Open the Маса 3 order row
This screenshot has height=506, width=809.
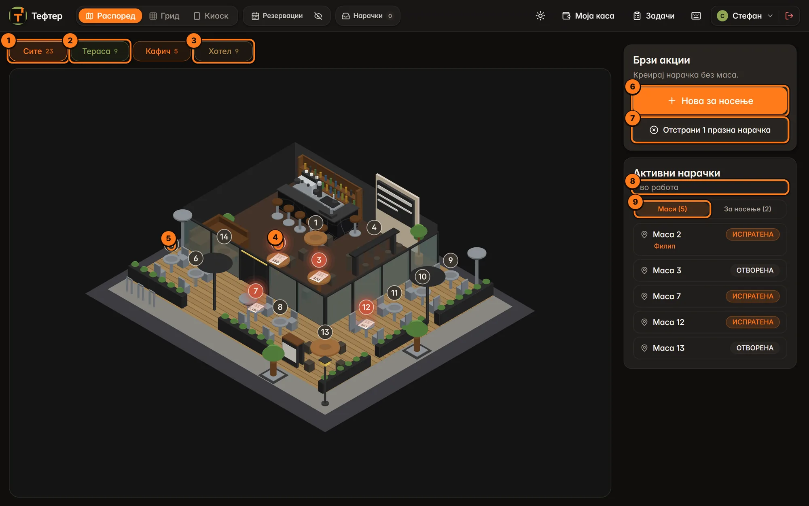[710, 270]
